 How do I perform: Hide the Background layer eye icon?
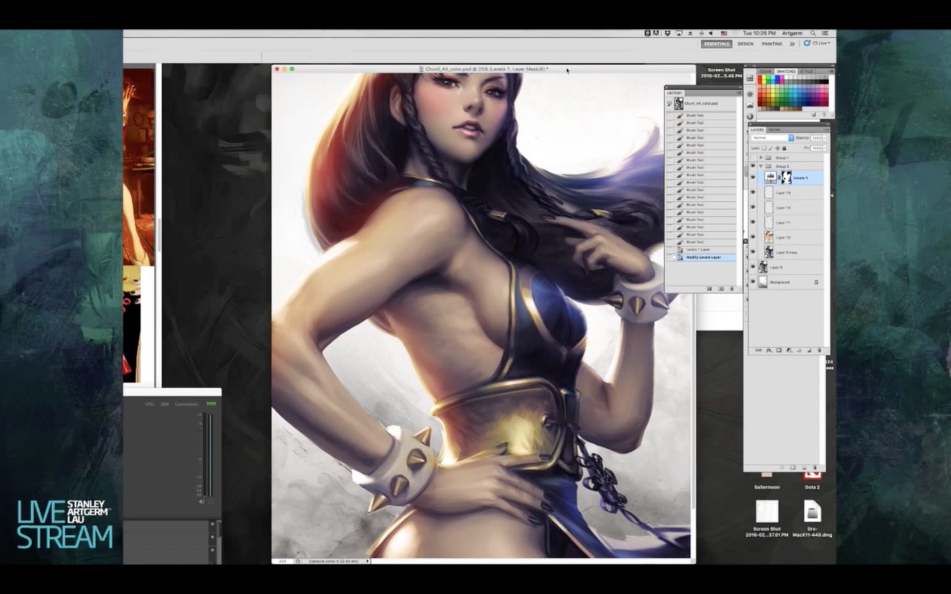pos(753,282)
